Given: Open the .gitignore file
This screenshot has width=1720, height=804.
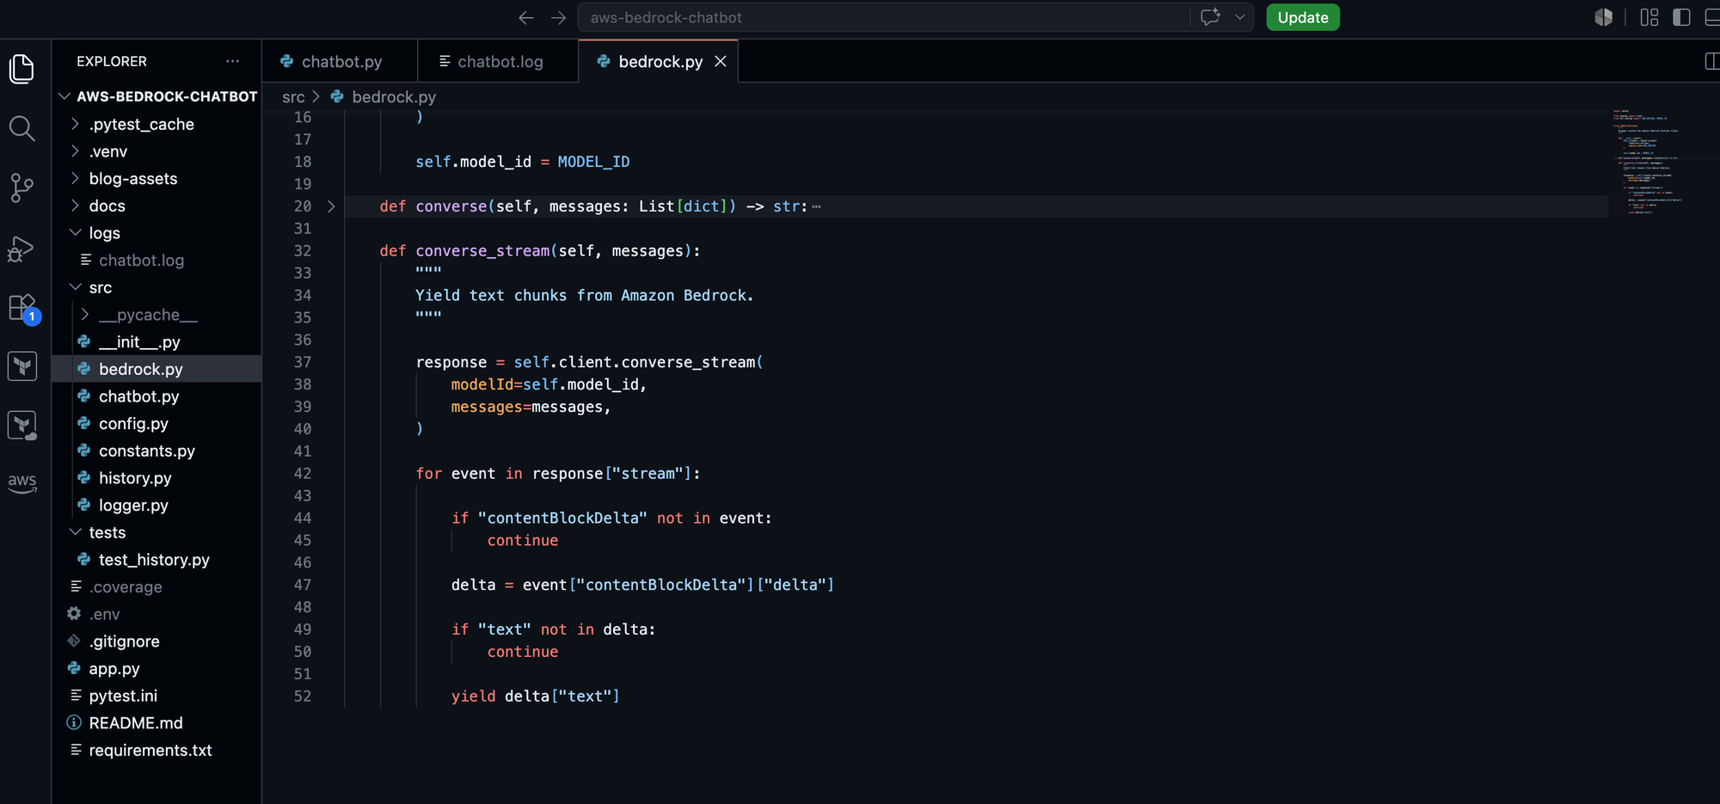Looking at the screenshot, I should point(157,641).
